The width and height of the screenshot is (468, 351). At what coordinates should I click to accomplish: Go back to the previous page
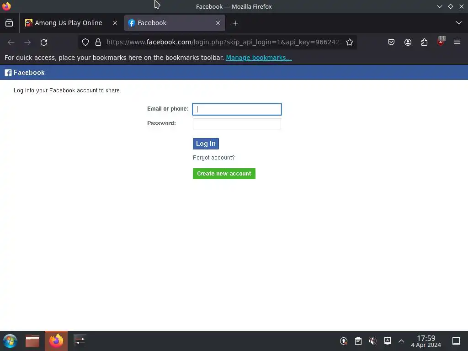coord(11,43)
